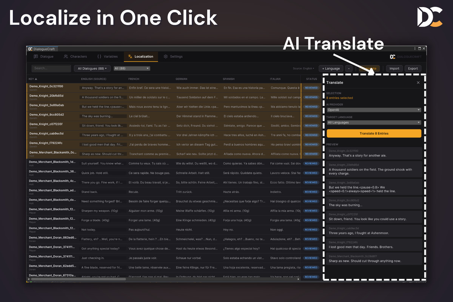453x302 pixels.
Task: Expand the Target Language All Languages dropdown
Action: (x=374, y=123)
